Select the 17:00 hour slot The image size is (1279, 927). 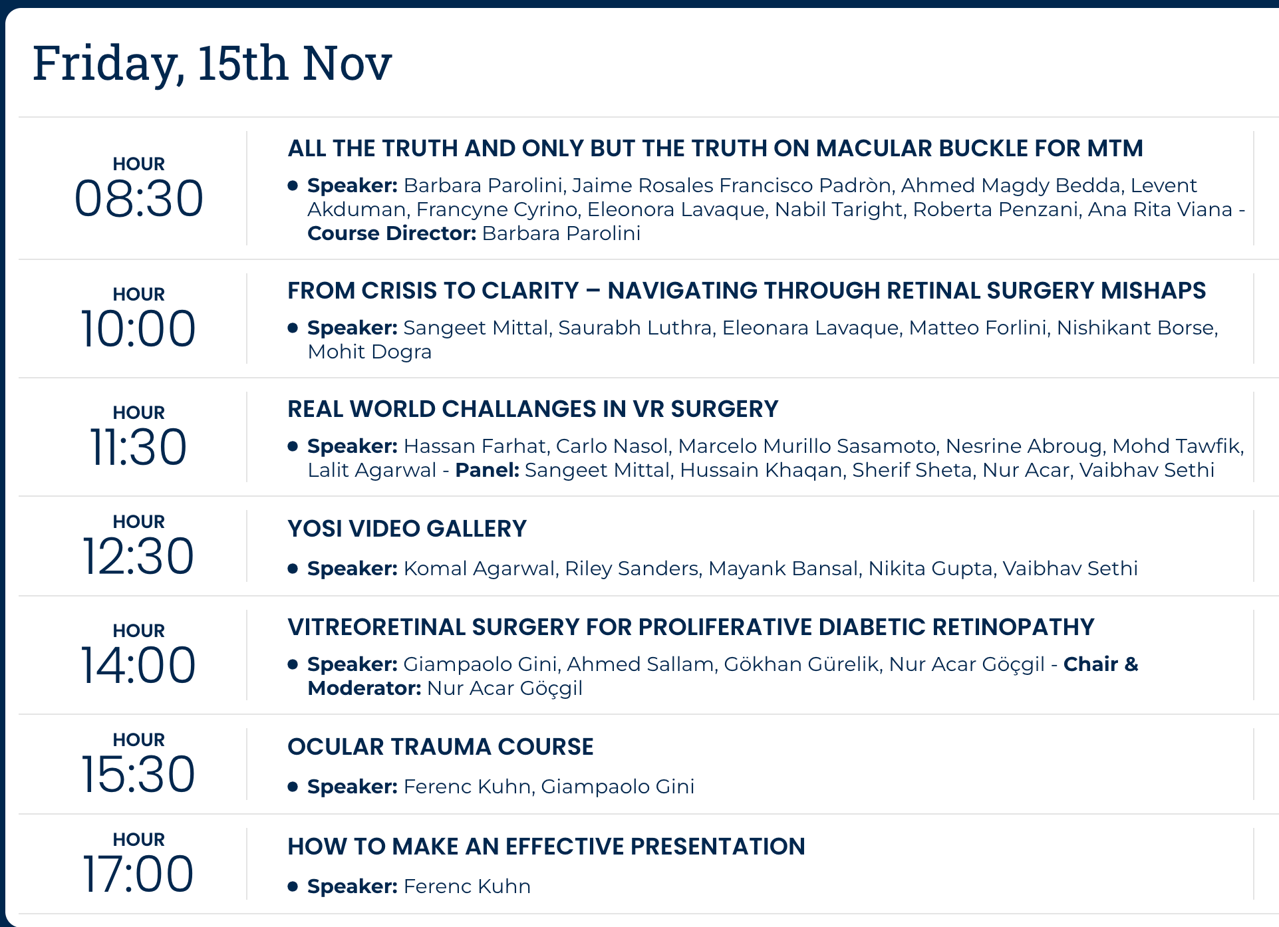(138, 864)
